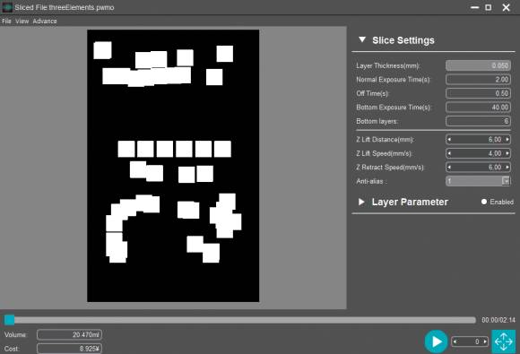The height and width of the screenshot is (354, 520).
Task: Click the Normal Exposure Time field
Action: tap(478, 80)
